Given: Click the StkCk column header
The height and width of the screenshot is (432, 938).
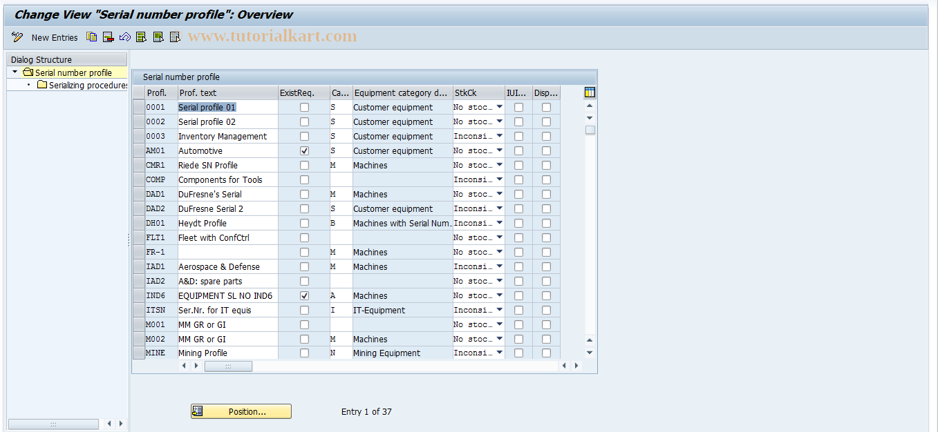Looking at the screenshot, I should (478, 92).
